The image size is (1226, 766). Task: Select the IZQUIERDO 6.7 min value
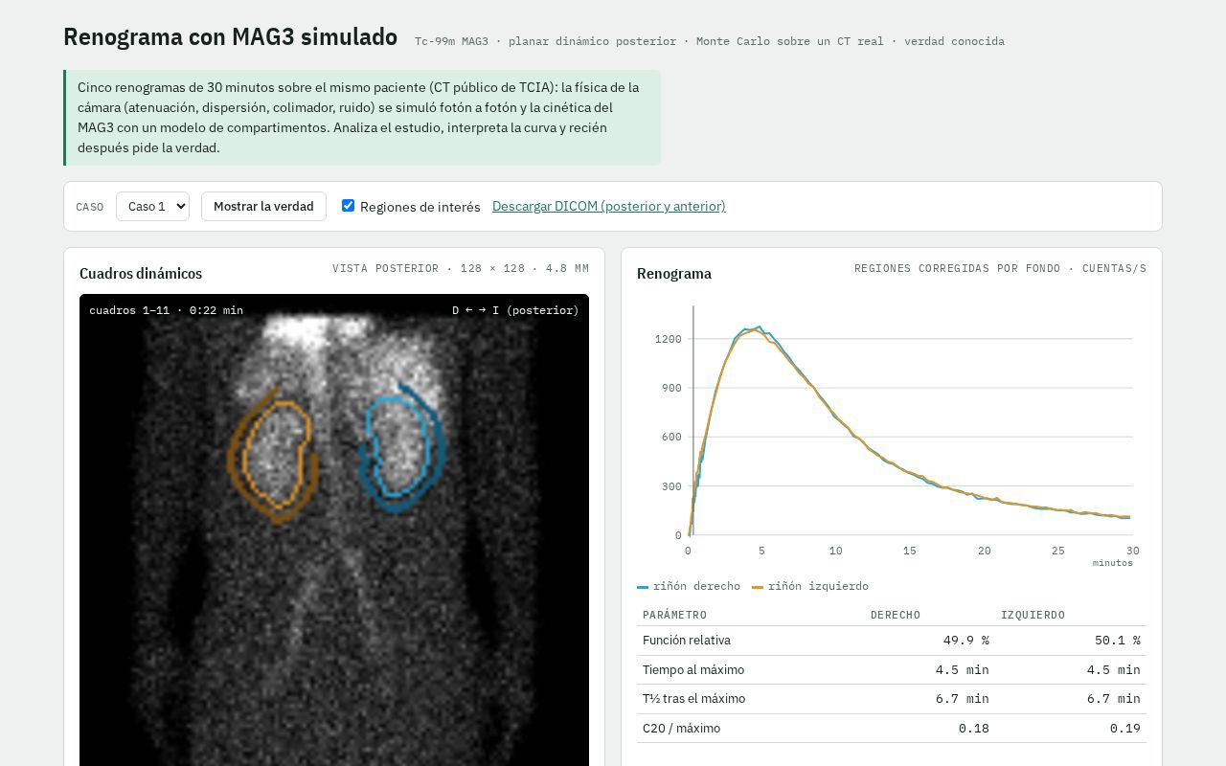pos(1114,699)
